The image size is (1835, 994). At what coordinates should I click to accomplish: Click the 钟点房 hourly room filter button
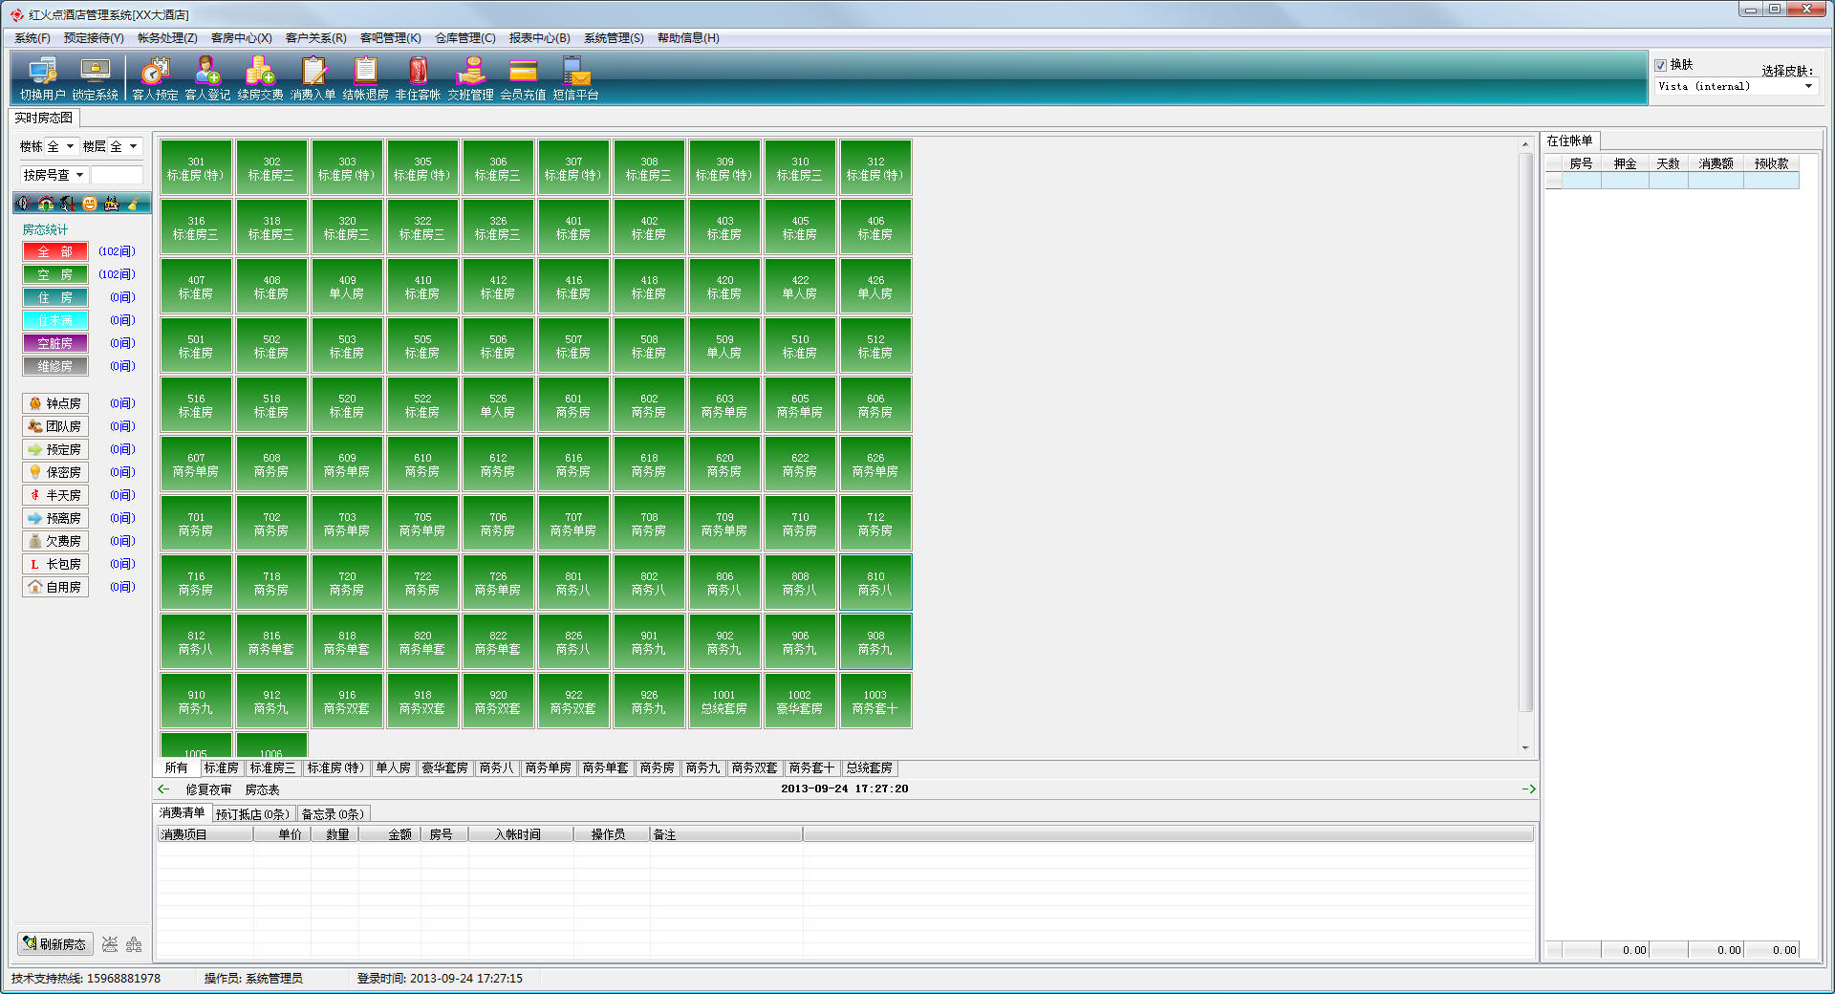click(55, 403)
